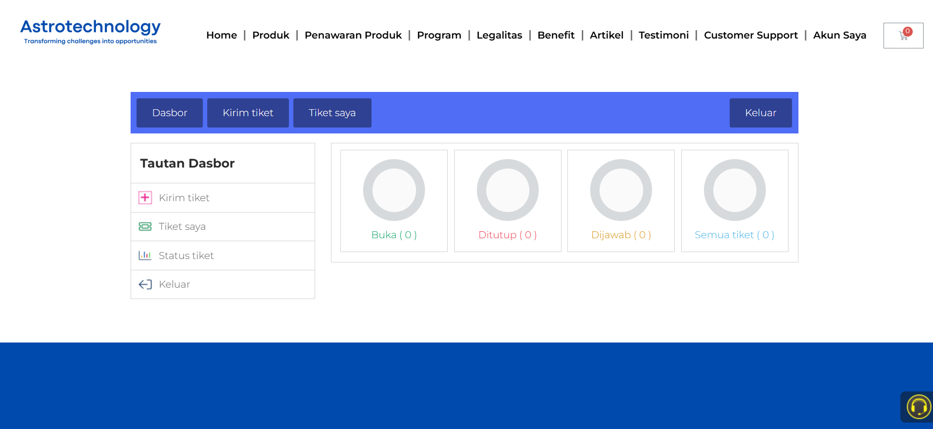Image resolution: width=933 pixels, height=429 pixels.
Task: View the Ditutup tickets card
Action: pyautogui.click(x=508, y=201)
